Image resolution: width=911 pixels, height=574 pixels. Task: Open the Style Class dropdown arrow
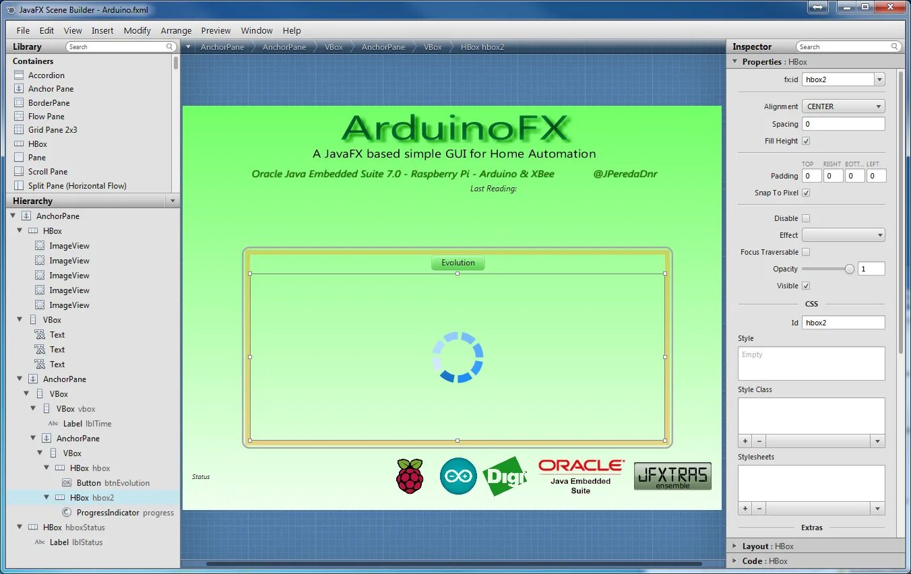point(877,441)
